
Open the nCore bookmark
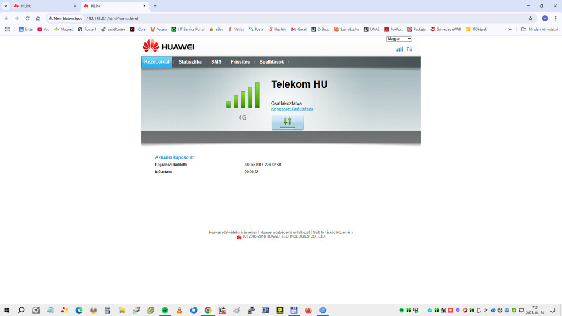click(138, 30)
